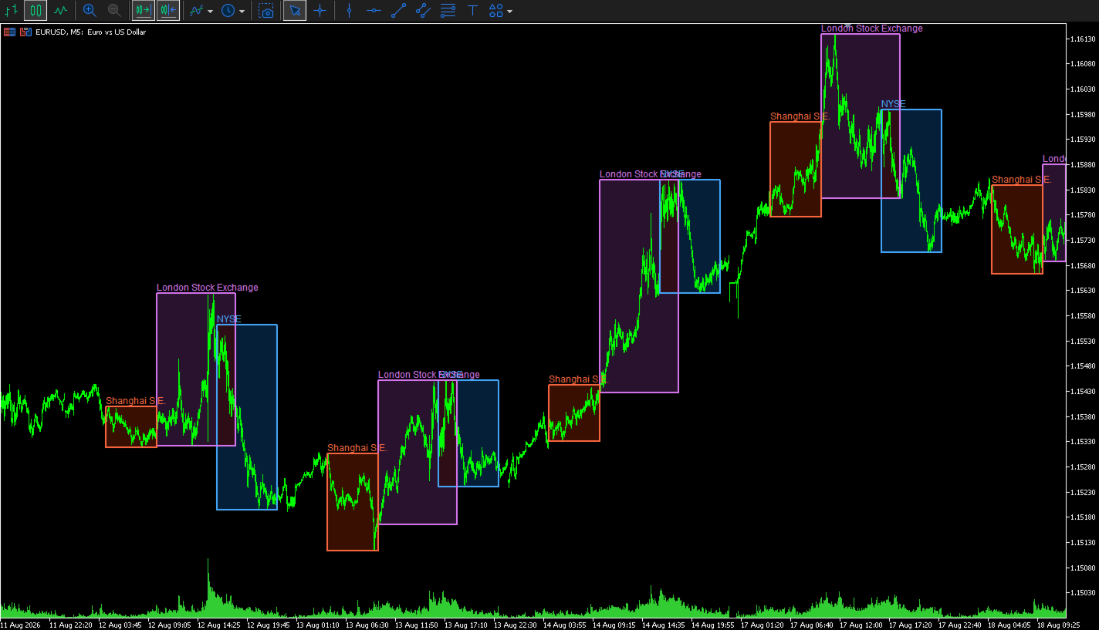This screenshot has height=630, width=1099.
Task: Click the red list icon beside chart title
Action: (9, 32)
